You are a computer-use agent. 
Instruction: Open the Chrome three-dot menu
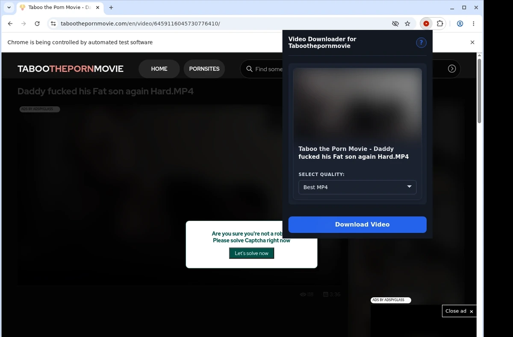pos(474,23)
